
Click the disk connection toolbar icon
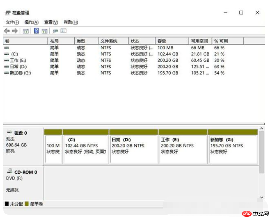pos(55,31)
